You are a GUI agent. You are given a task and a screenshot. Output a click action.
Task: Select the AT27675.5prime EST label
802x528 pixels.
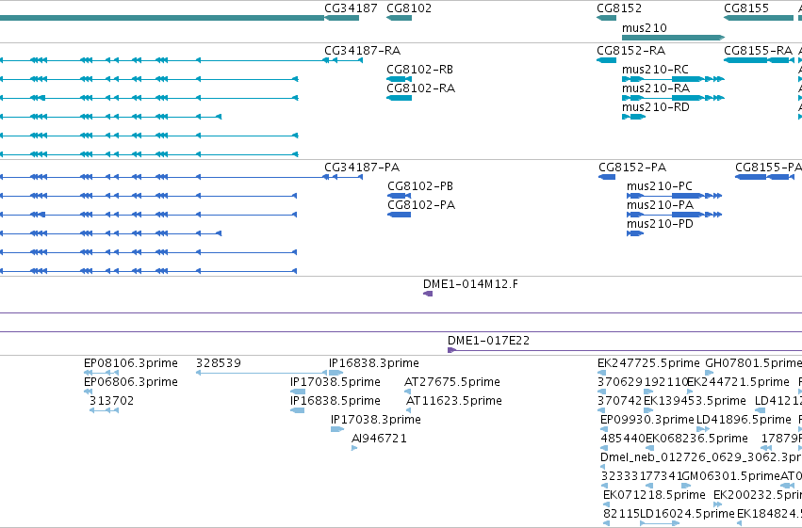pos(452,382)
